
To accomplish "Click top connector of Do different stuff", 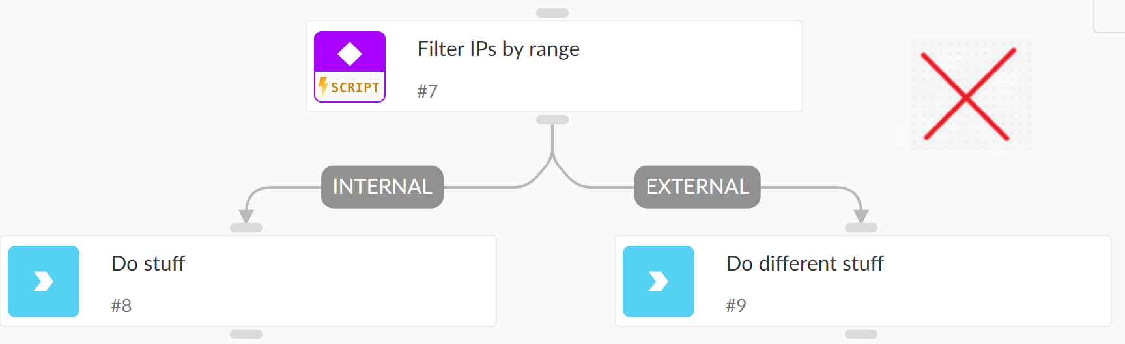I will pyautogui.click(x=861, y=228).
